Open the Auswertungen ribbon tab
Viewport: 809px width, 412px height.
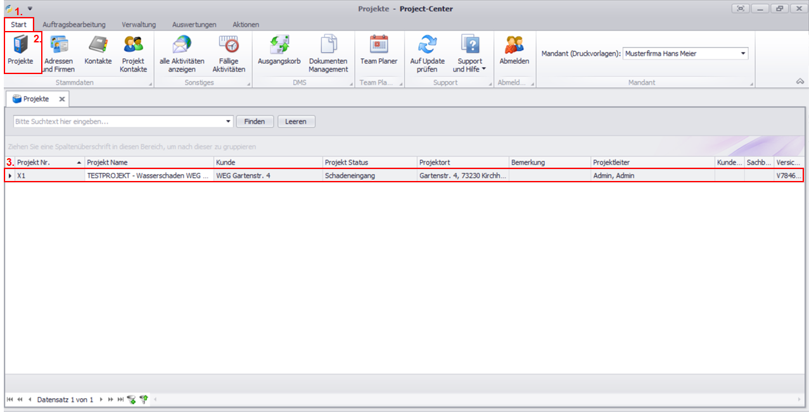coord(194,25)
